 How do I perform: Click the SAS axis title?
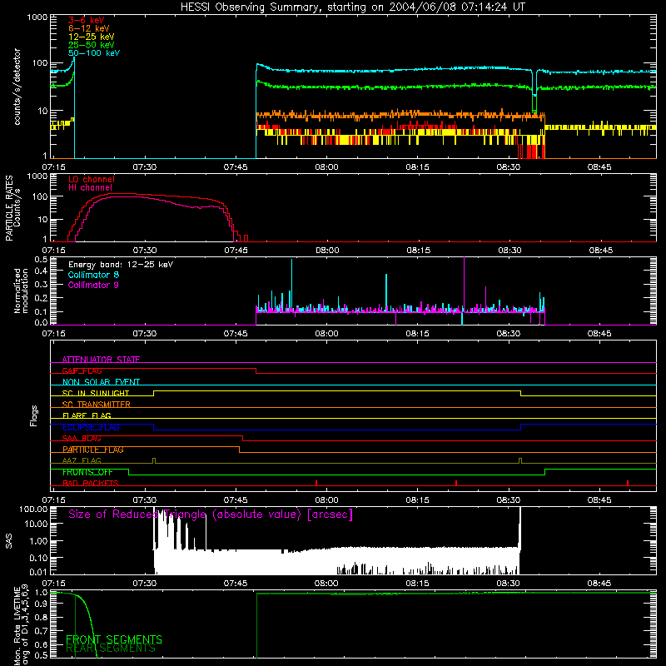point(8,541)
